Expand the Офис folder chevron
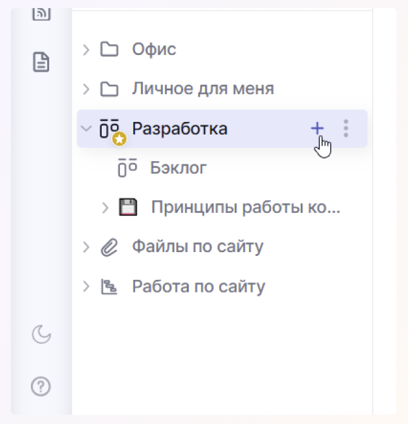408x424 pixels. click(87, 49)
